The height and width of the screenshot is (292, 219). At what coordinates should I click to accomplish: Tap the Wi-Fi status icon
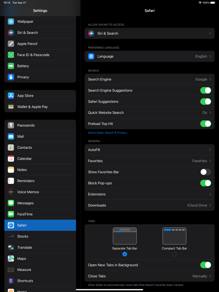200,3
